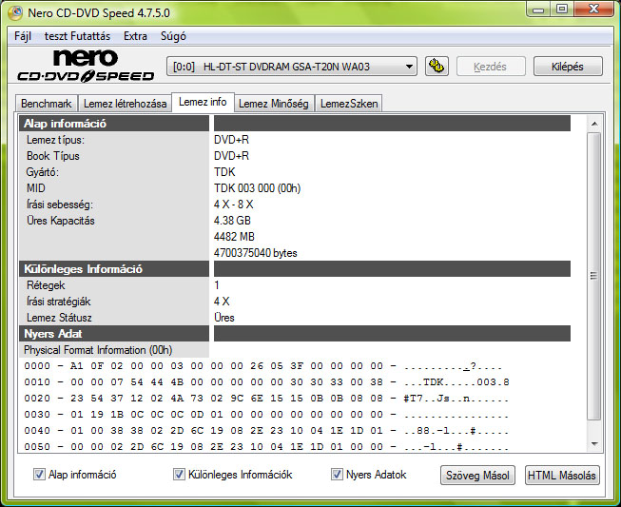Click the Rétegek label
Image resolution: width=621 pixels, height=507 pixels.
(46, 285)
